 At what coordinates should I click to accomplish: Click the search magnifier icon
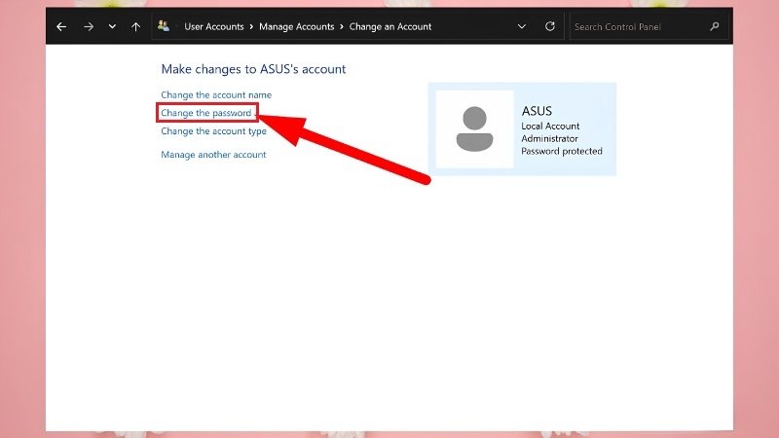pyautogui.click(x=715, y=26)
